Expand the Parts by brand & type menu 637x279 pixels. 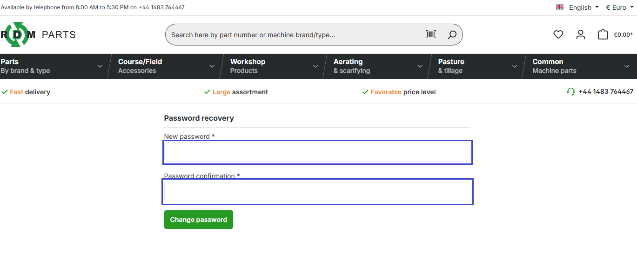tap(52, 66)
